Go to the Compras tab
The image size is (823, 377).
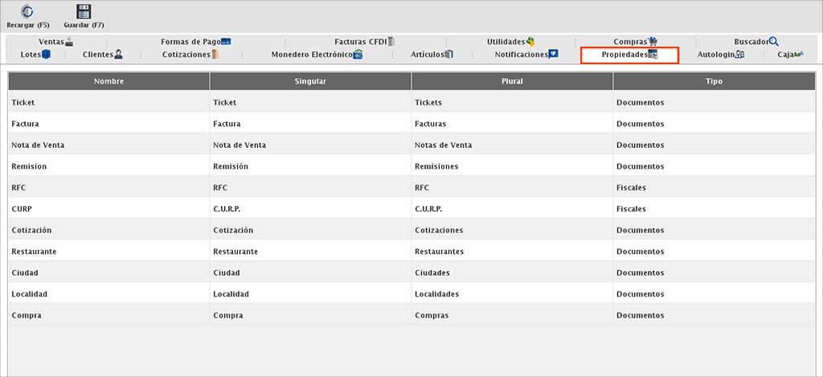(x=635, y=42)
